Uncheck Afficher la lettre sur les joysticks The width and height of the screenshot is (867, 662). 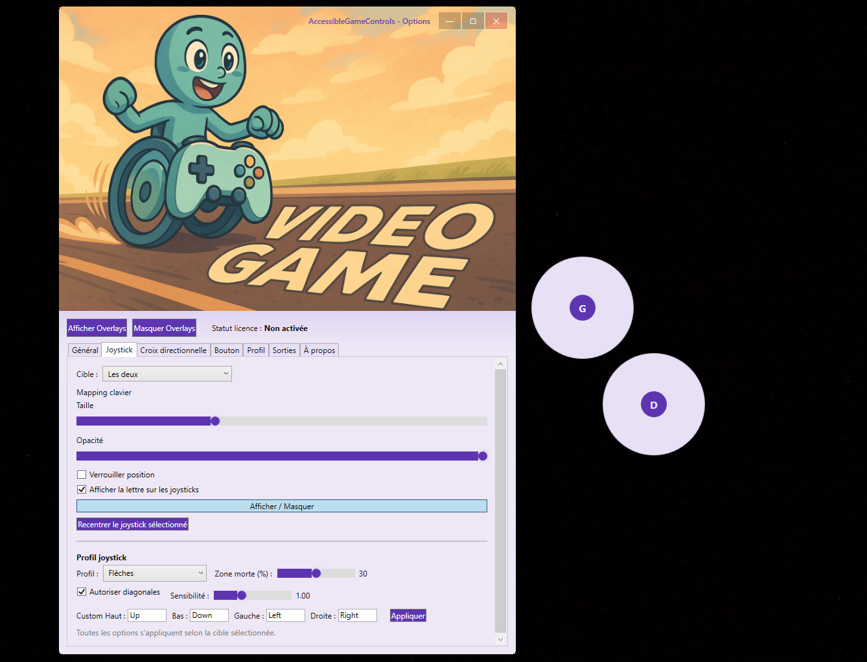tap(82, 490)
